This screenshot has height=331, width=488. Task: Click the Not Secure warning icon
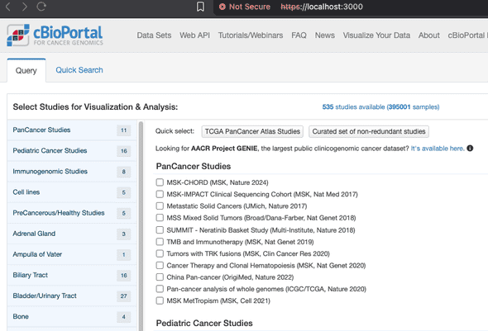222,7
